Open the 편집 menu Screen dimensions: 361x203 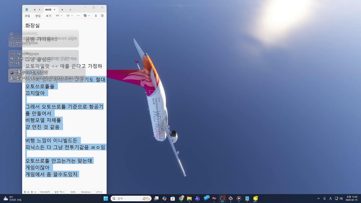pyautogui.click(x=38, y=16)
